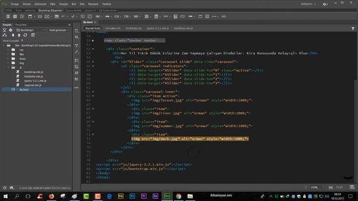
Task: Open the Dosya menu
Action: (15, 4)
